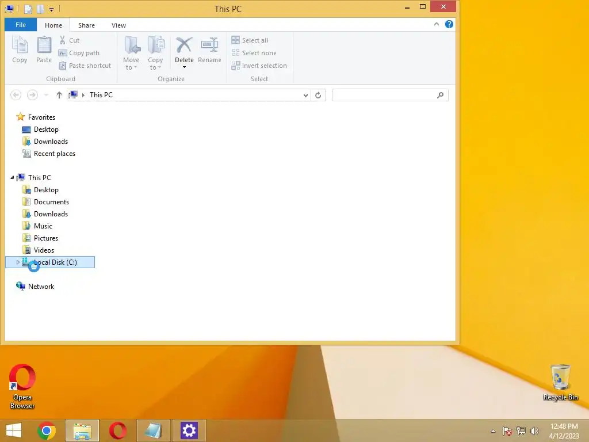589x442 pixels.
Task: Switch to the Home ribbon tab
Action: [53, 25]
